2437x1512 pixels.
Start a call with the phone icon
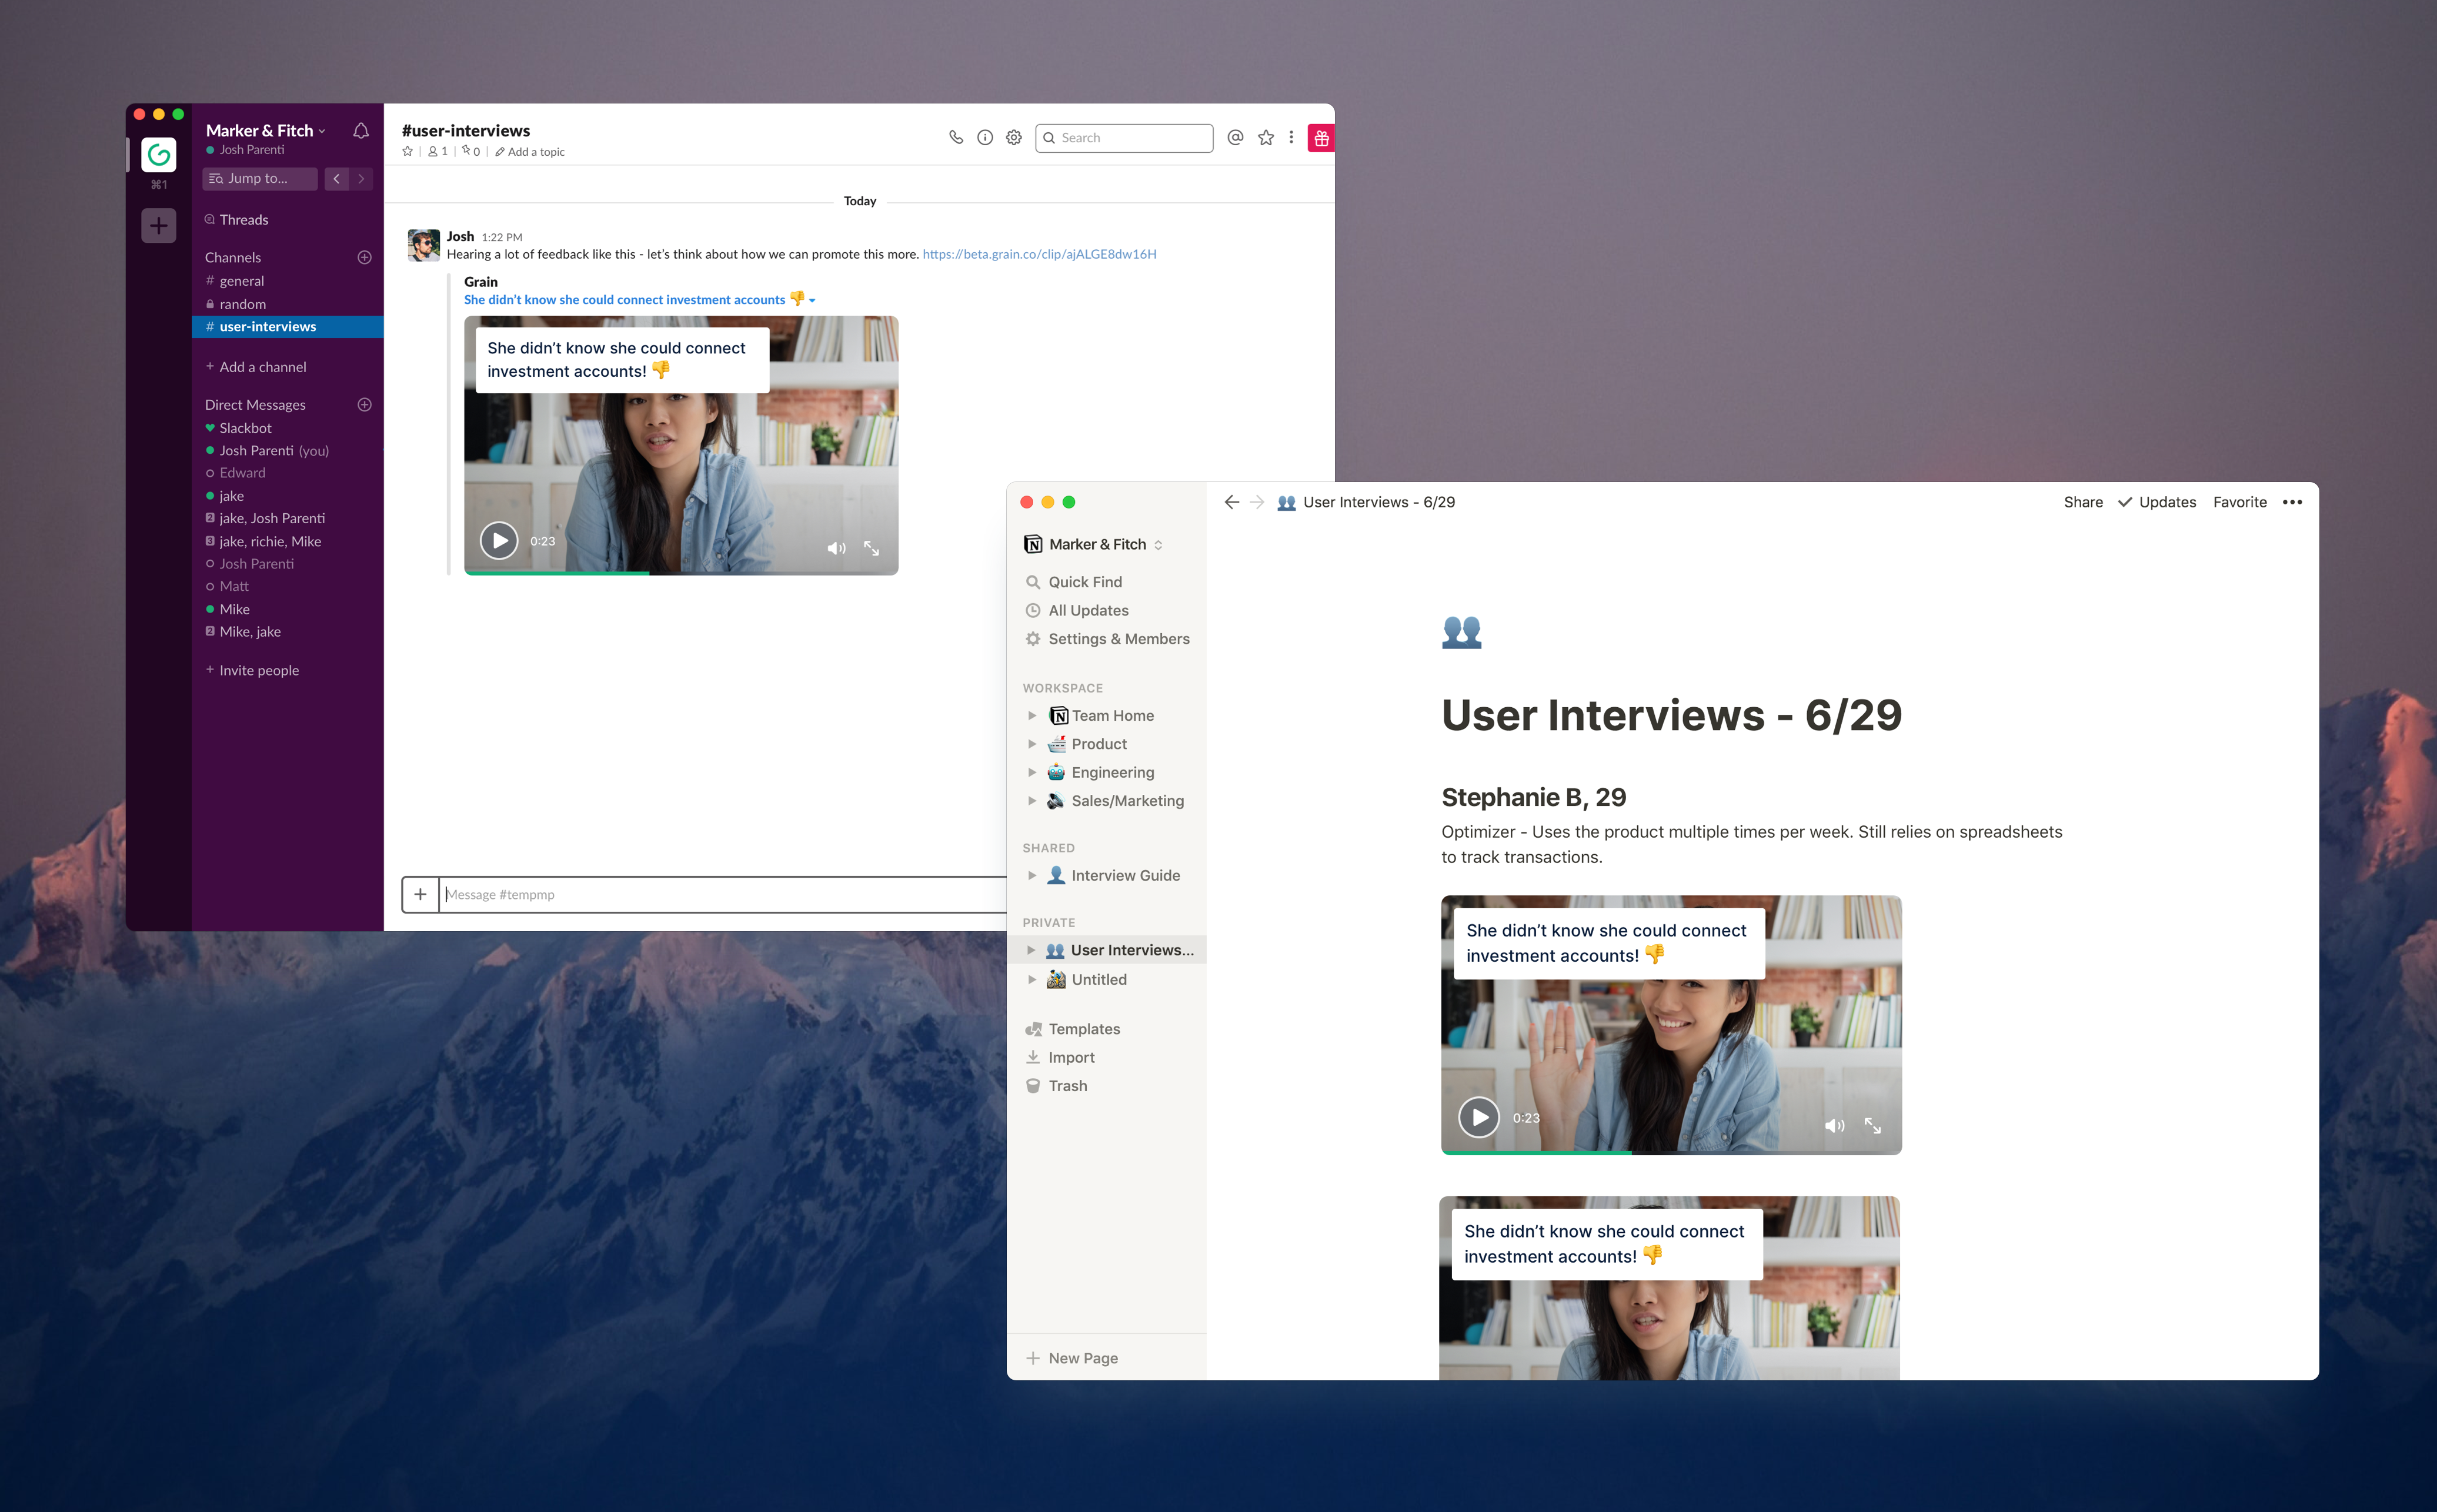coord(956,138)
